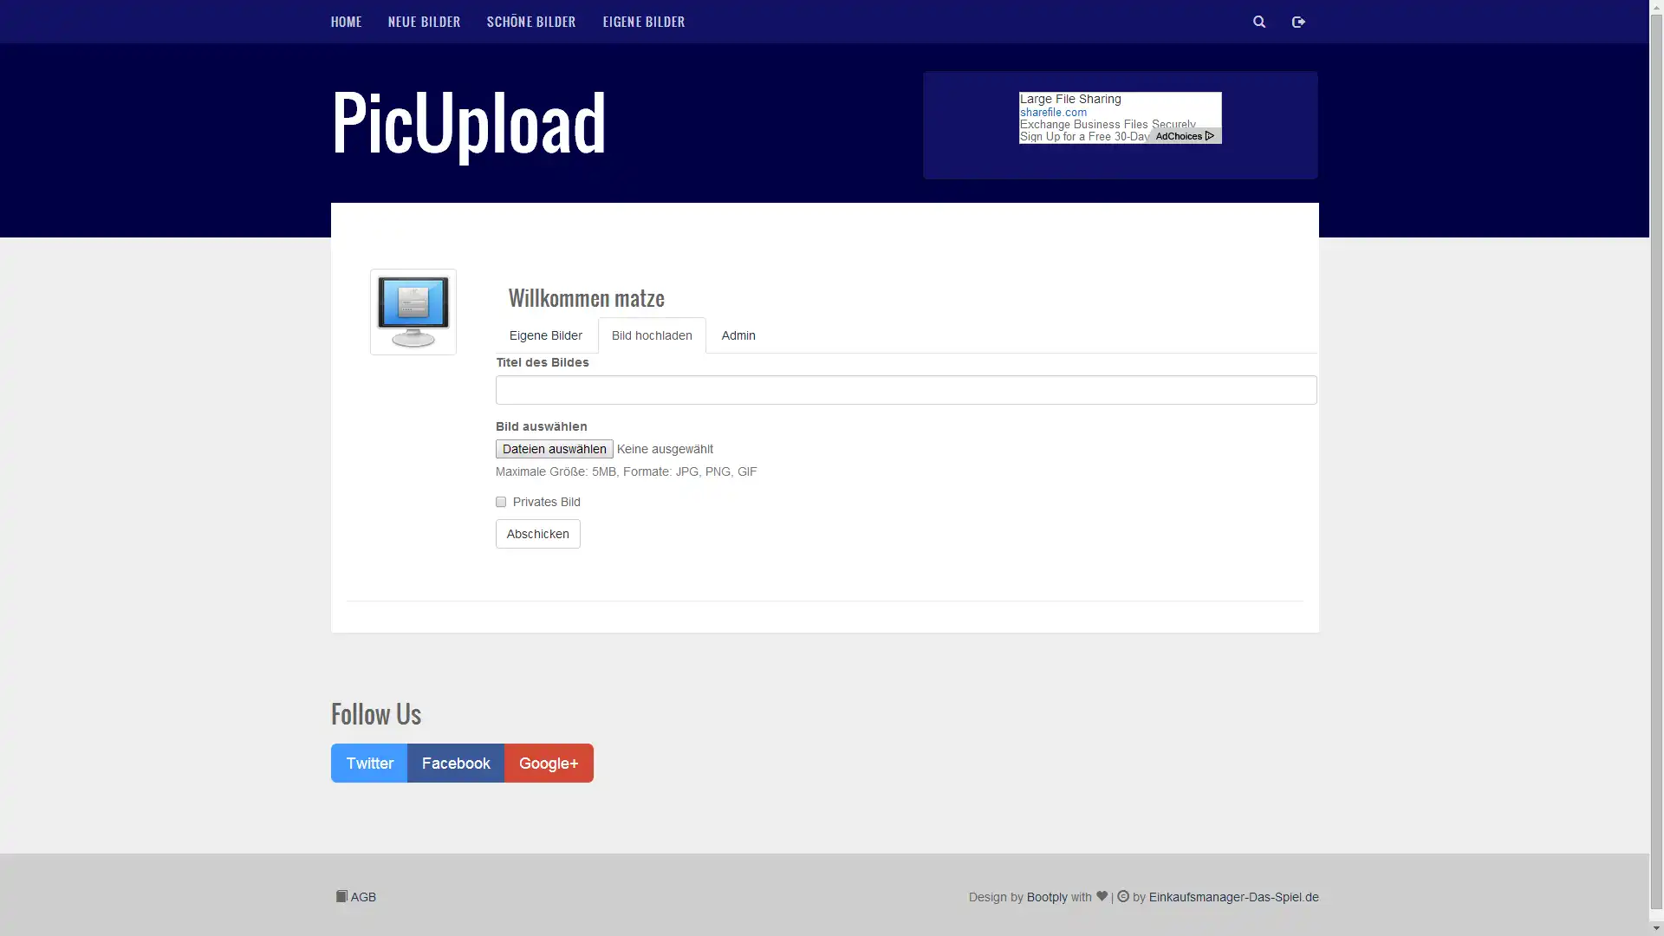Screen dimensions: 1664x936
Task: Click the logout icon in navbar
Action: (1298, 22)
